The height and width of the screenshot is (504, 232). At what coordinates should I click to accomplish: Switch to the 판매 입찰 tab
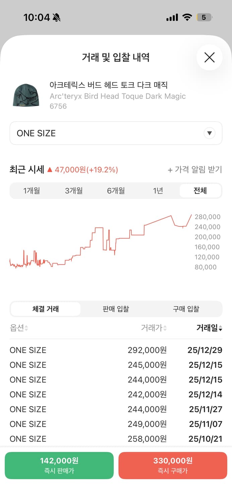click(115, 308)
